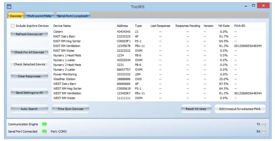Click the RX activity indicator light
The width and height of the screenshot is (275, 141).
(x=264, y=132)
